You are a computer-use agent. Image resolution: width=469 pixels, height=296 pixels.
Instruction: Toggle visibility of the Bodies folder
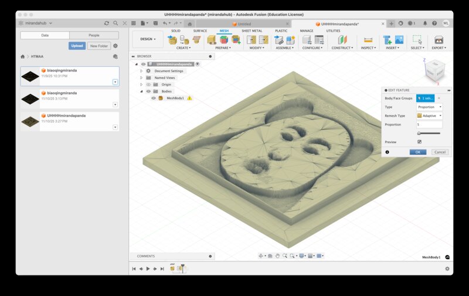click(x=148, y=91)
